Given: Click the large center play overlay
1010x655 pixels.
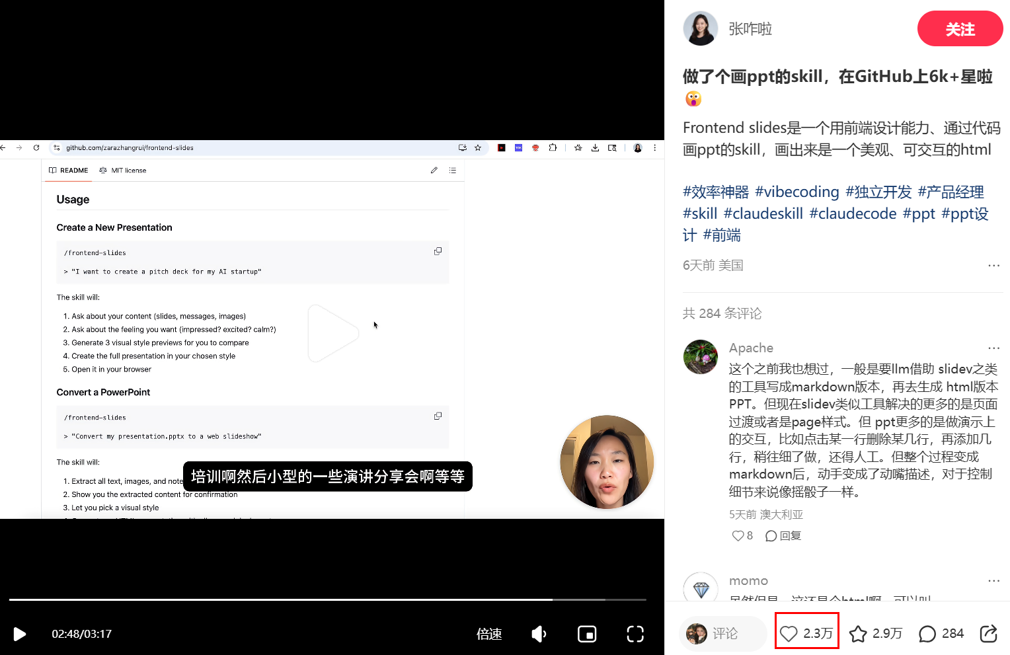Looking at the screenshot, I should tap(333, 333).
